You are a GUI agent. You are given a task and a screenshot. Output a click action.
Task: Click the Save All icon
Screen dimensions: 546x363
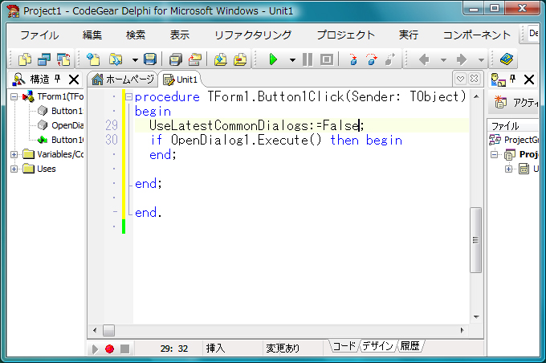point(176,59)
